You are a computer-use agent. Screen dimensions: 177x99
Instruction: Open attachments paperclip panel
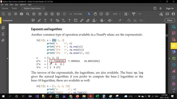3,40
